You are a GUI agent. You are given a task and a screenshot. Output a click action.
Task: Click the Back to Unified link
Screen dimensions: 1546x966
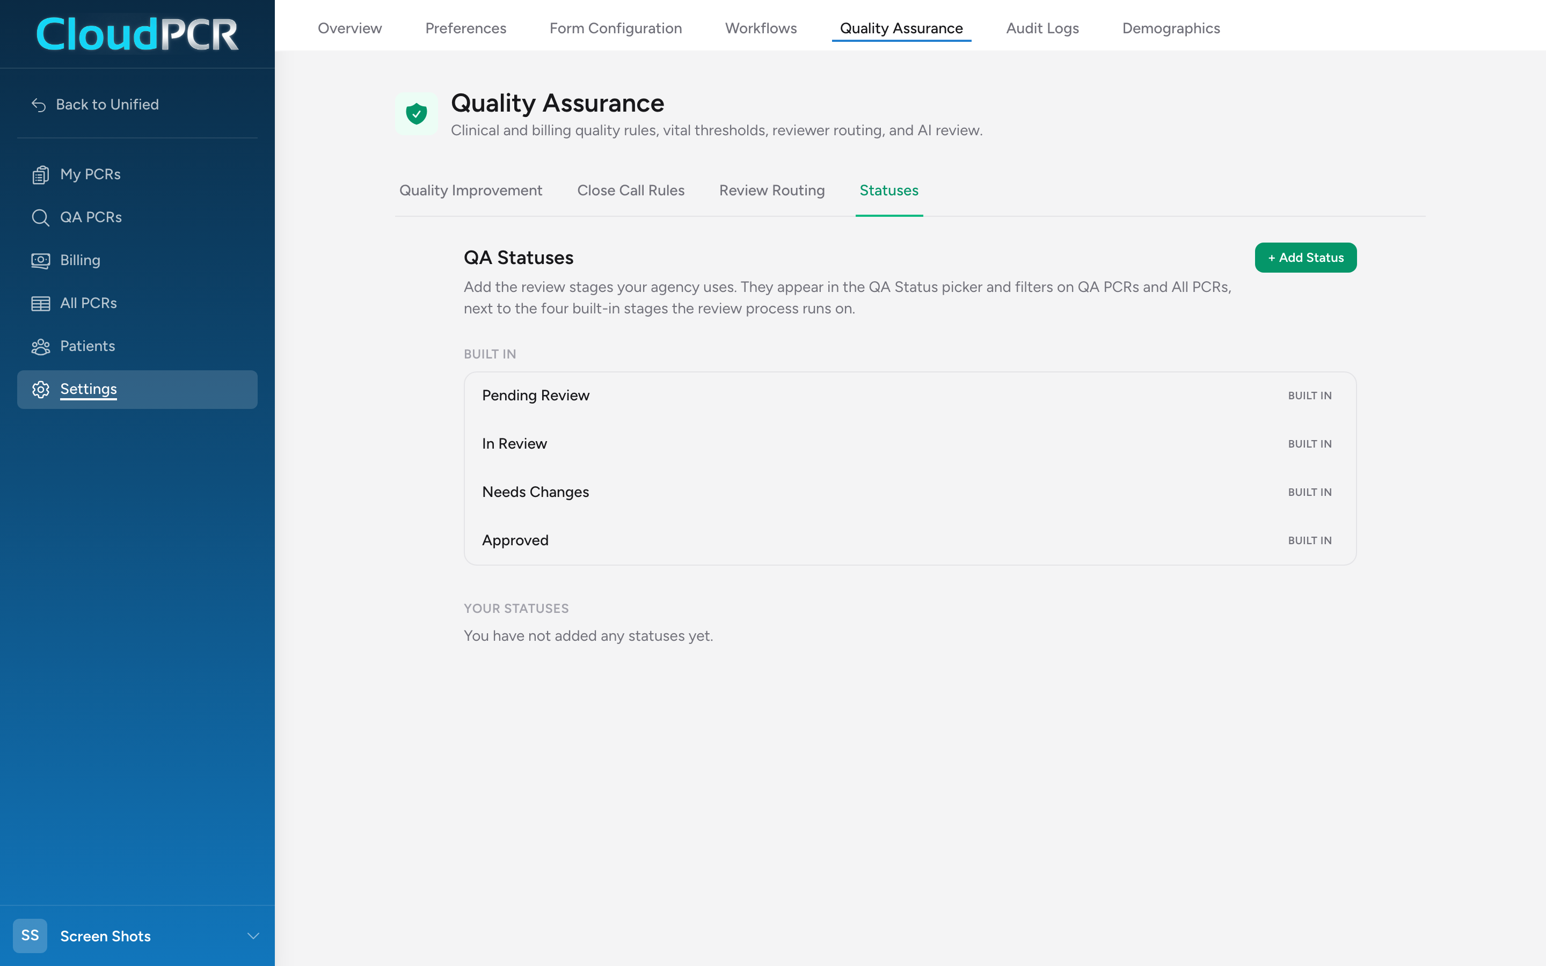[x=107, y=105]
